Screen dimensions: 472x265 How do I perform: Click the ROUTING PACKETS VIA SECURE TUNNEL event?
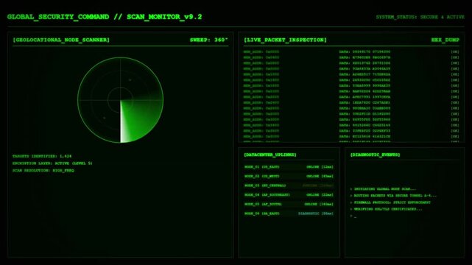[x=393, y=196]
